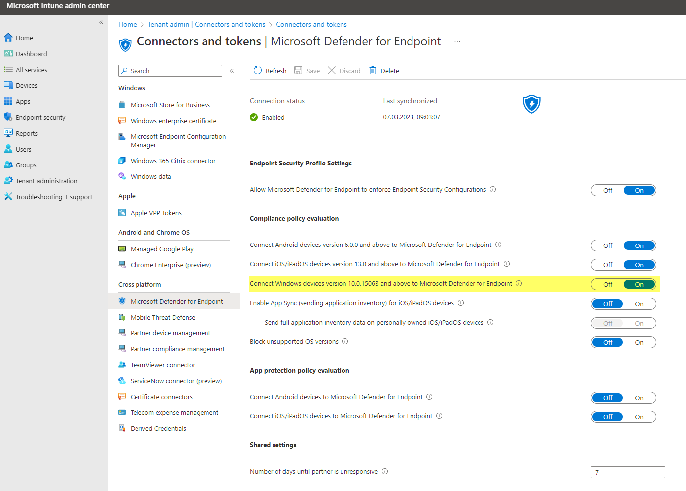Screen dimensions: 686x491
Task: Click the Users person icon
Action: click(x=8, y=149)
